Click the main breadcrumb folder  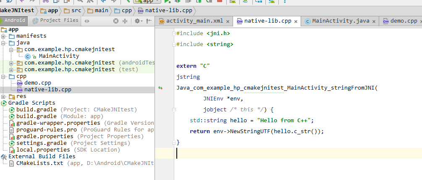pos(98,11)
